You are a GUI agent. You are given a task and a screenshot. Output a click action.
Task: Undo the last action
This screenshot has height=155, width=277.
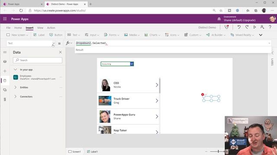[239, 27]
